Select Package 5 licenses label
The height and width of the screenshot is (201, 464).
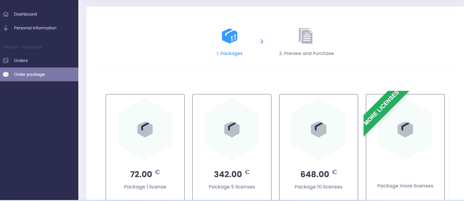coord(232,187)
